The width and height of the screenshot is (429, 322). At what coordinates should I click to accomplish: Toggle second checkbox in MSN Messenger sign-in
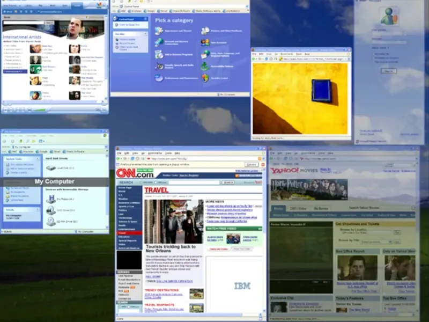(x=373, y=58)
